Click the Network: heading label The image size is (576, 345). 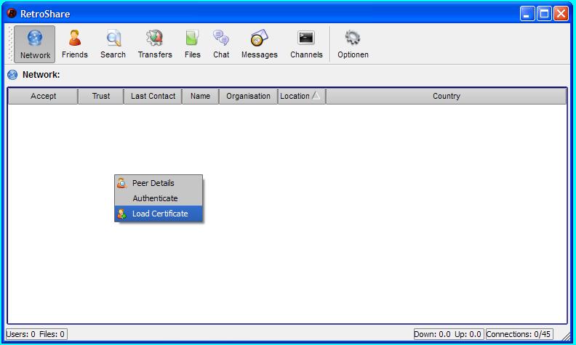[41, 75]
